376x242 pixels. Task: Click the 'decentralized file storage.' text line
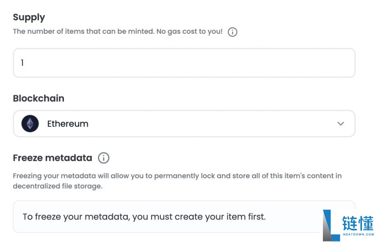57,186
